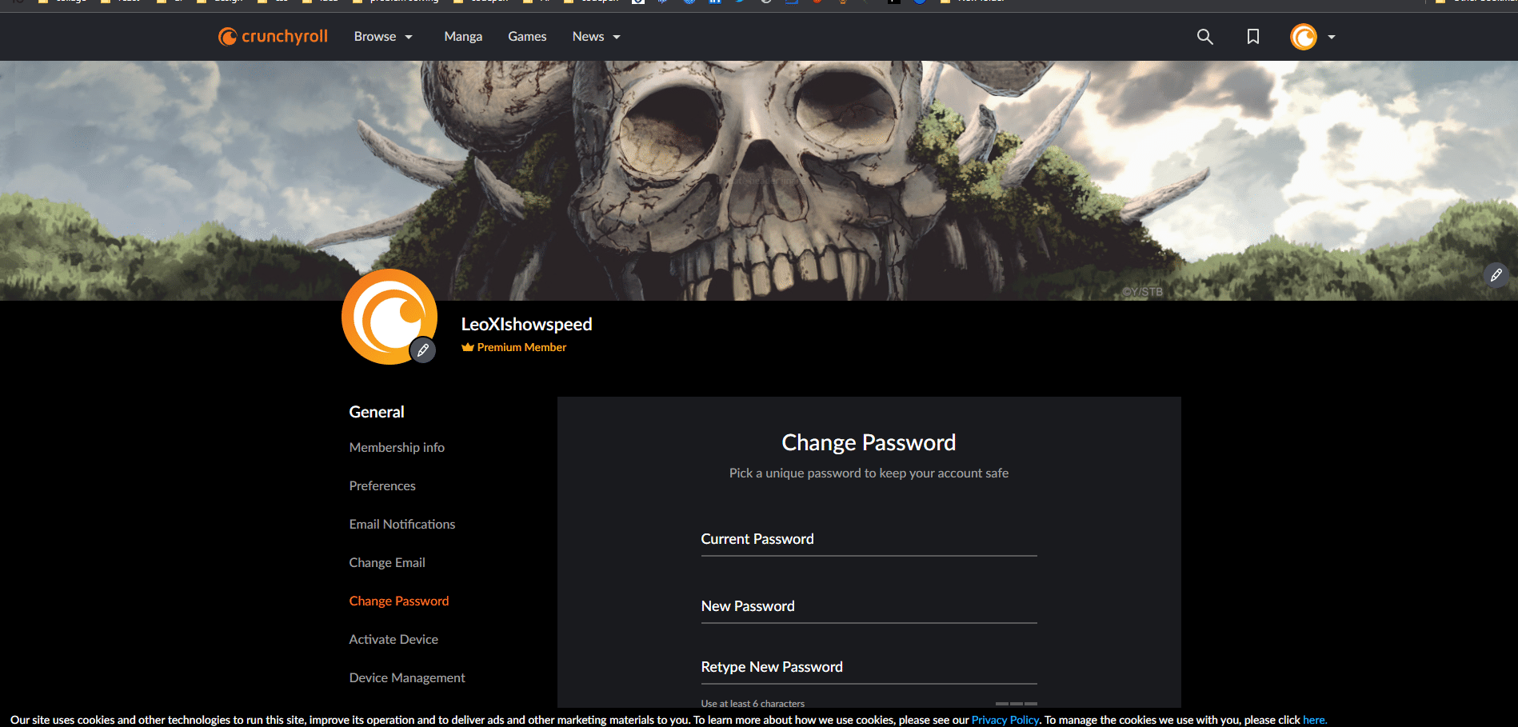This screenshot has width=1518, height=727.
Task: Open Device Management settings
Action: click(x=407, y=677)
